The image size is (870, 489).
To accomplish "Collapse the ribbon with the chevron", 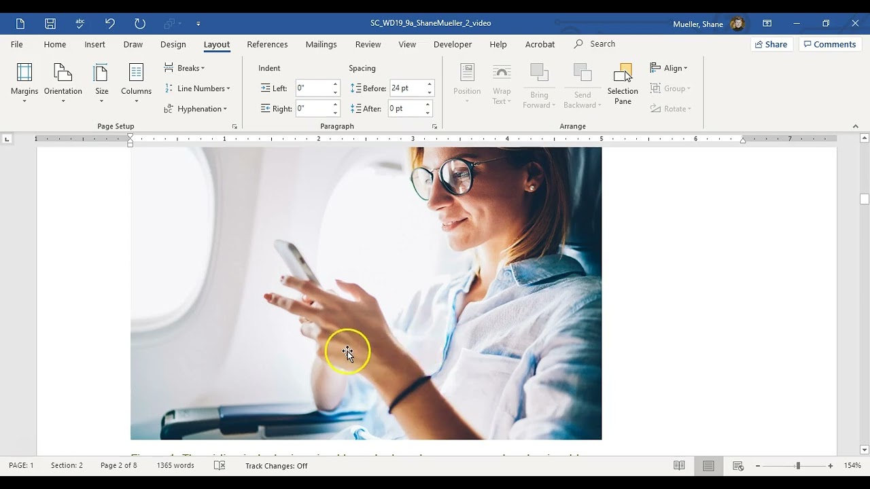I will pos(856,126).
